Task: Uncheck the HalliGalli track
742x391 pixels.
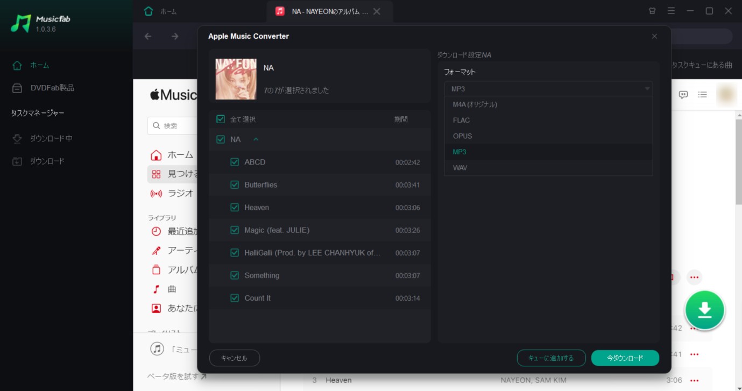Action: (235, 252)
